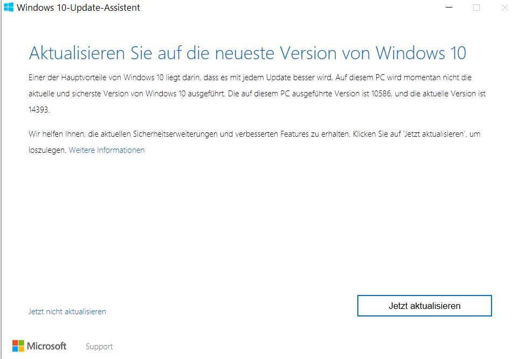Open the "Weitere Informationen" link
Screen dimensions: 519x359
107,150
